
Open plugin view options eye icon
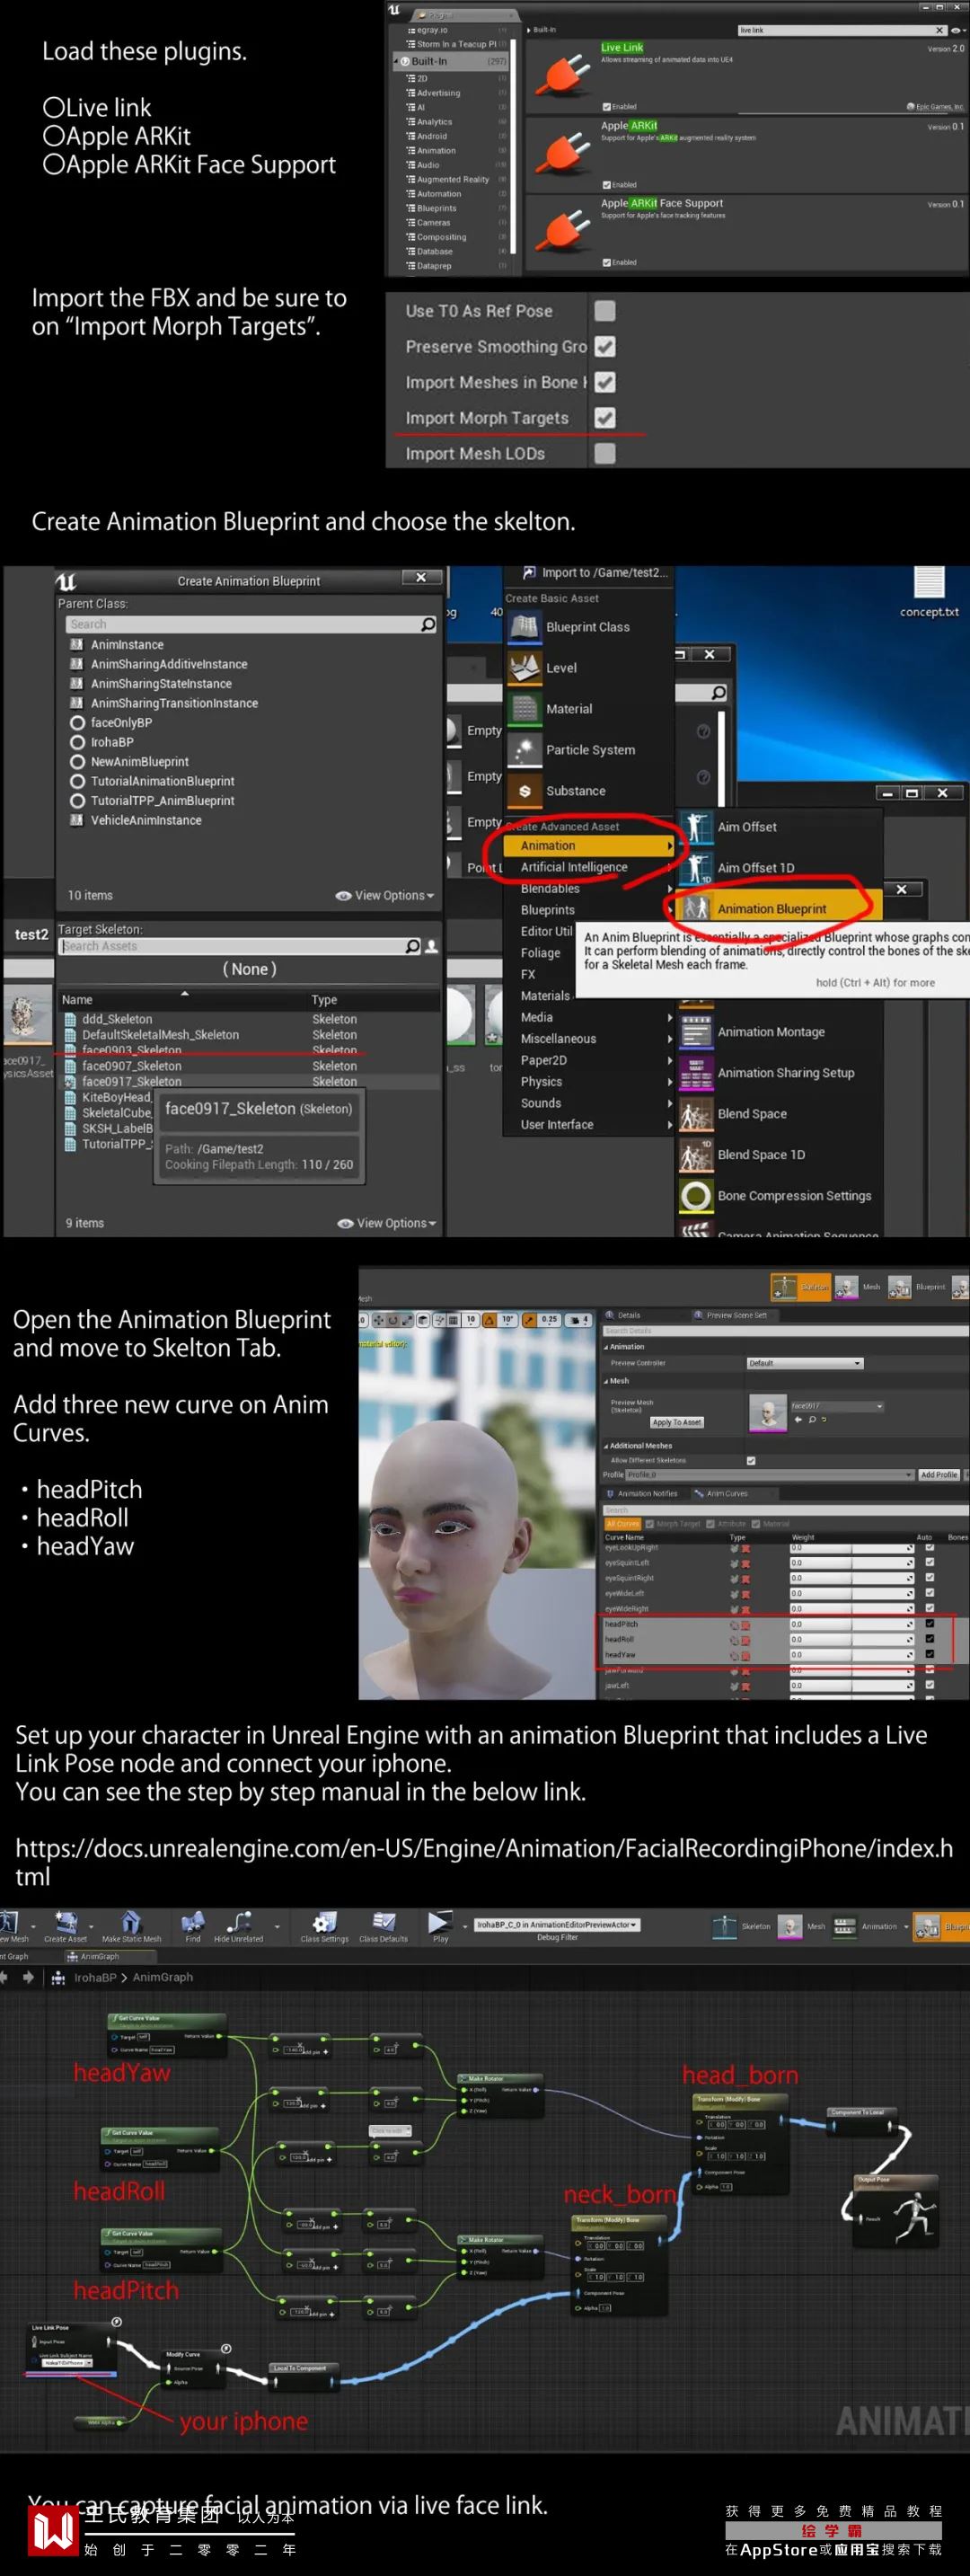click(x=957, y=30)
